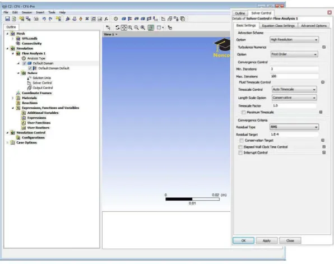Click the flask material icon
The image size is (334, 264).
point(75,19)
